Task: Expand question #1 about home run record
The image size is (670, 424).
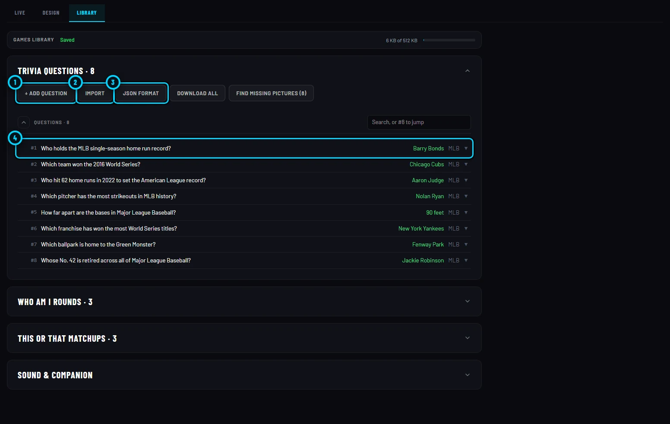Action: [x=466, y=149]
